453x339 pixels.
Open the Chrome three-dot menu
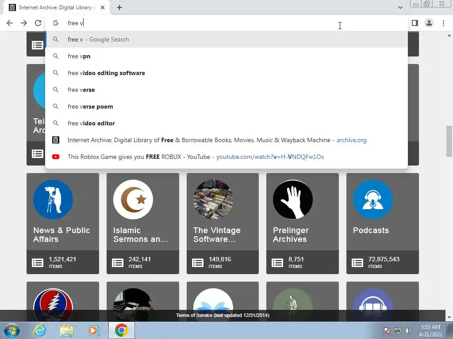point(443,23)
